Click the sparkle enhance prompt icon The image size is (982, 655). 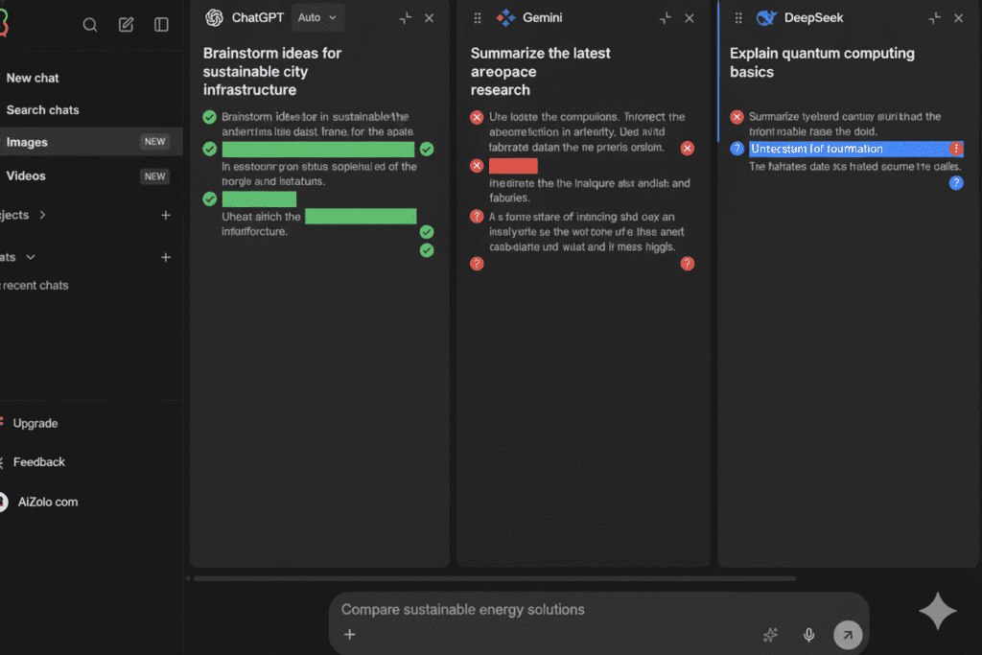769,634
